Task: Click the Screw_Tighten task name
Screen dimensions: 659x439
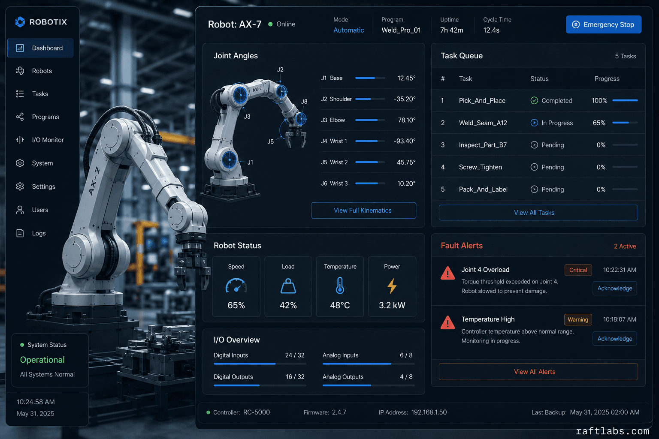Action: [x=481, y=167]
